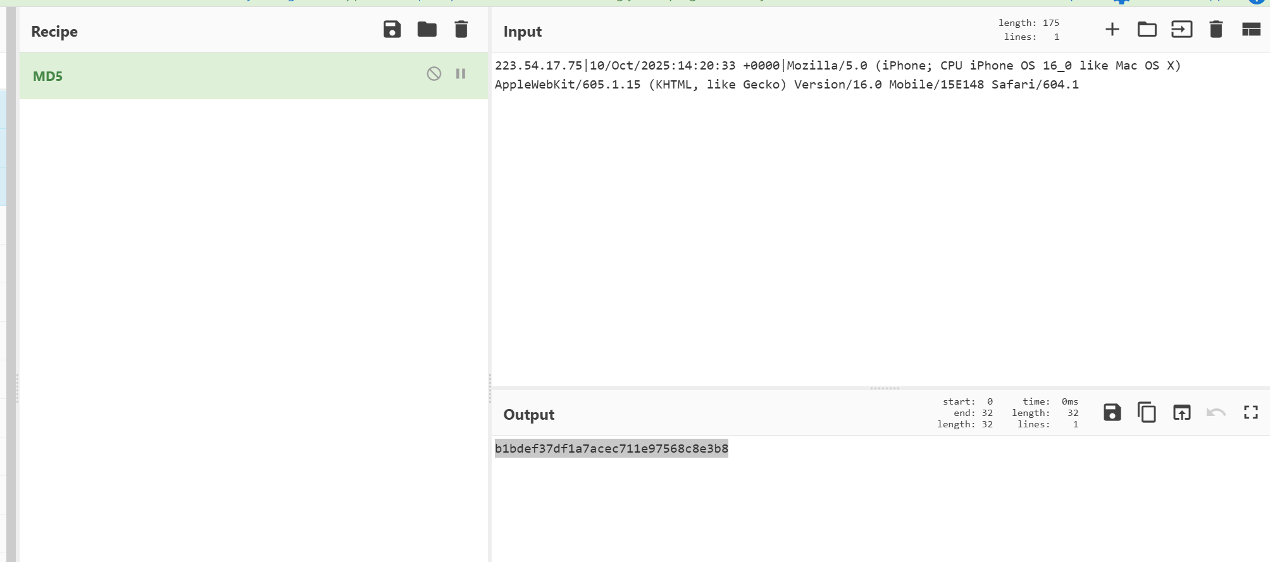This screenshot has width=1270, height=562.
Task: Copy raw output to clipboard
Action: (x=1147, y=413)
